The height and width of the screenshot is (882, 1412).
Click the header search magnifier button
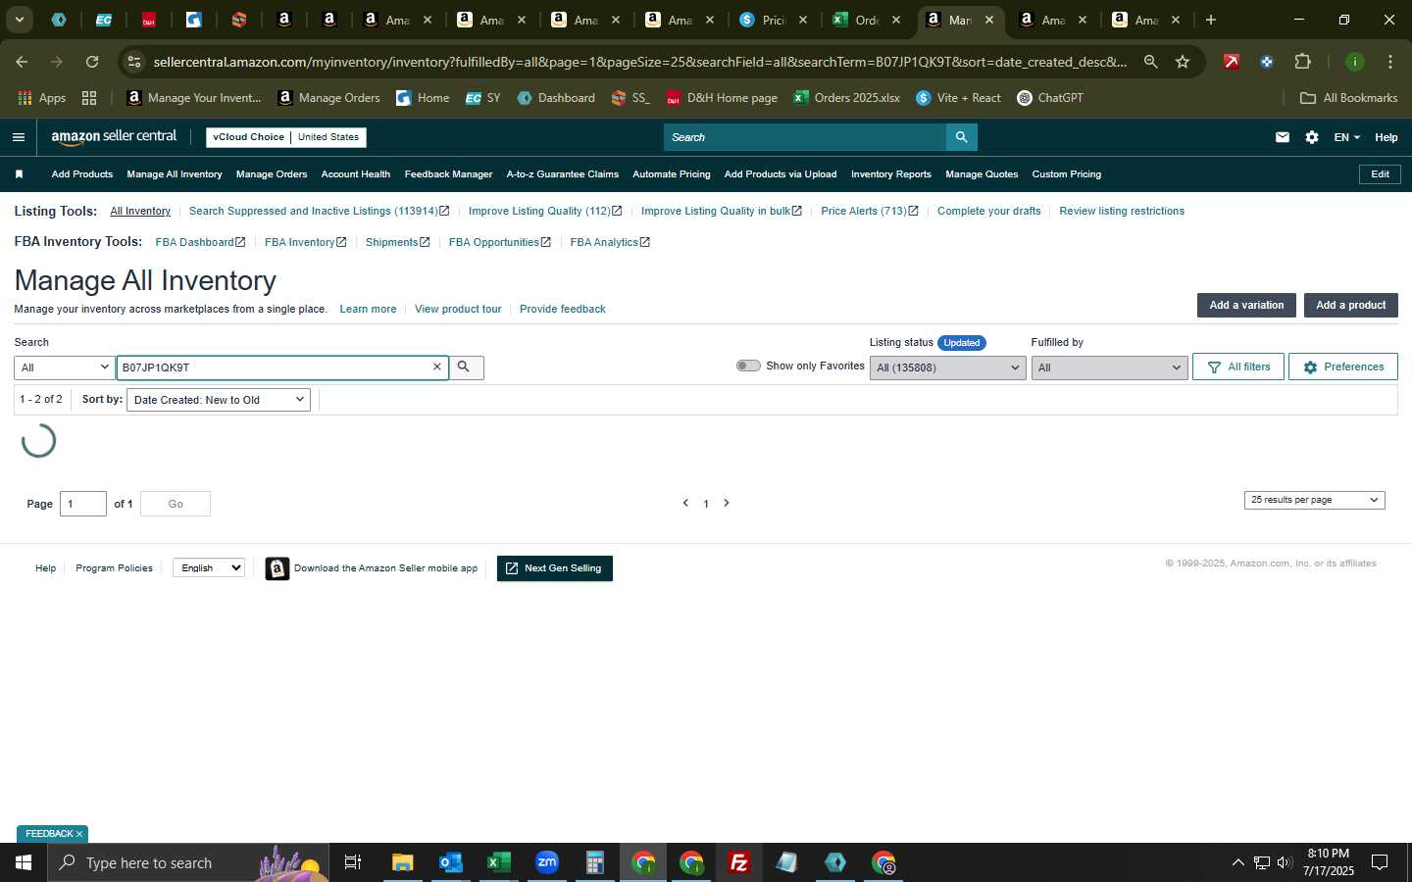[x=962, y=137]
